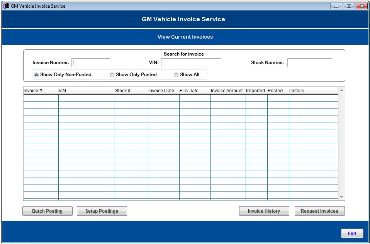Select Show Only Posted radio button
The height and width of the screenshot is (244, 370).
[x=112, y=75]
